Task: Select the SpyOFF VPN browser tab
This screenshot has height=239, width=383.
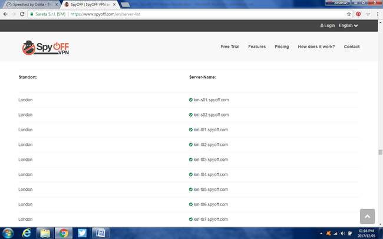Action: 90,4
